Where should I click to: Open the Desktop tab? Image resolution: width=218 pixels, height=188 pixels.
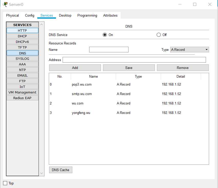pos(65,15)
